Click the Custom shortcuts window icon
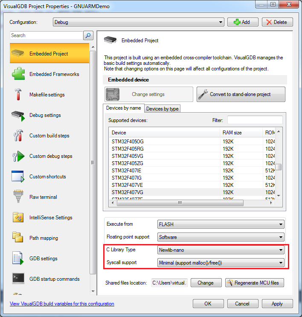 (x=18, y=177)
